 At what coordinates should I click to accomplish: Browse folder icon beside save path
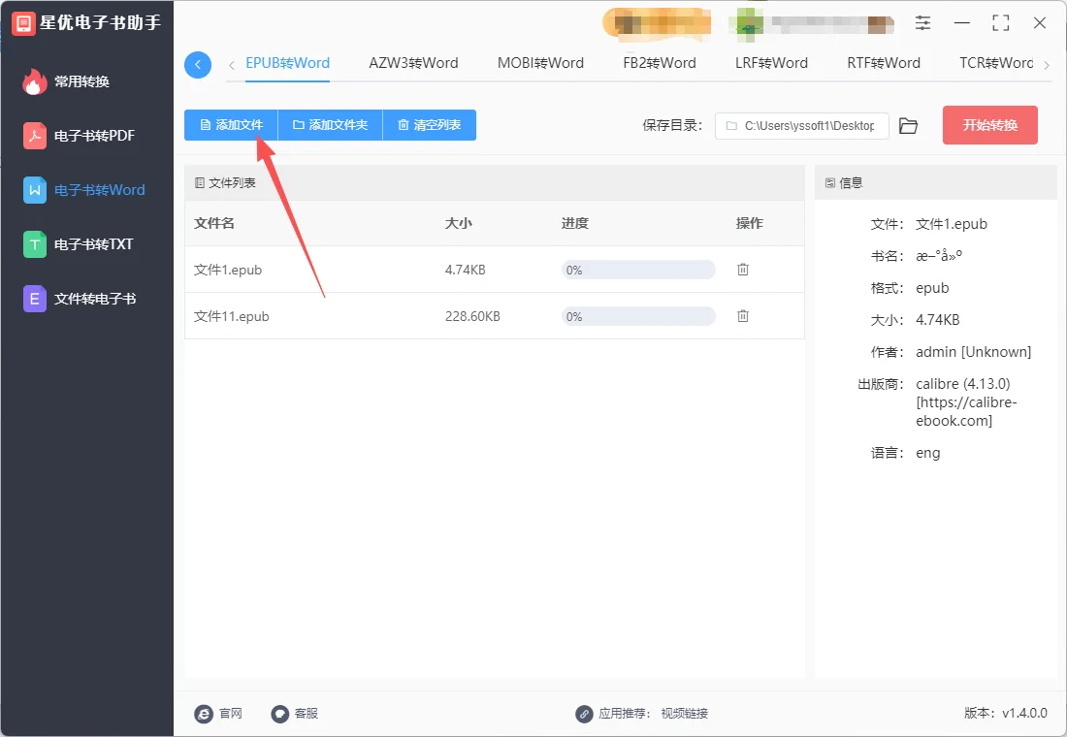[909, 126]
